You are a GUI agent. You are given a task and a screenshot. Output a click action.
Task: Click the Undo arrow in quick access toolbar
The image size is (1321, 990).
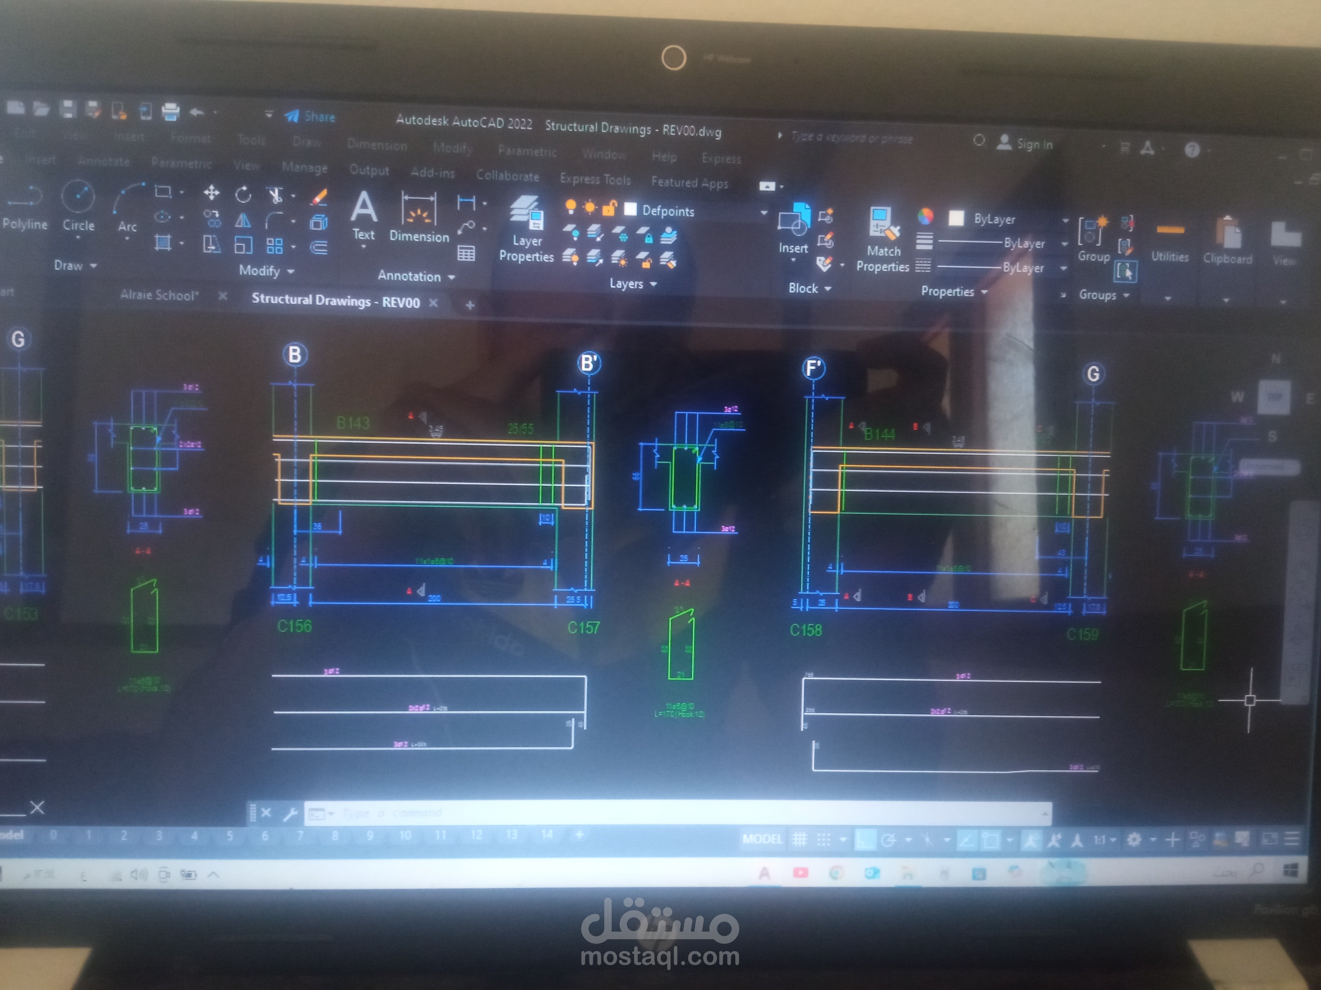[197, 112]
